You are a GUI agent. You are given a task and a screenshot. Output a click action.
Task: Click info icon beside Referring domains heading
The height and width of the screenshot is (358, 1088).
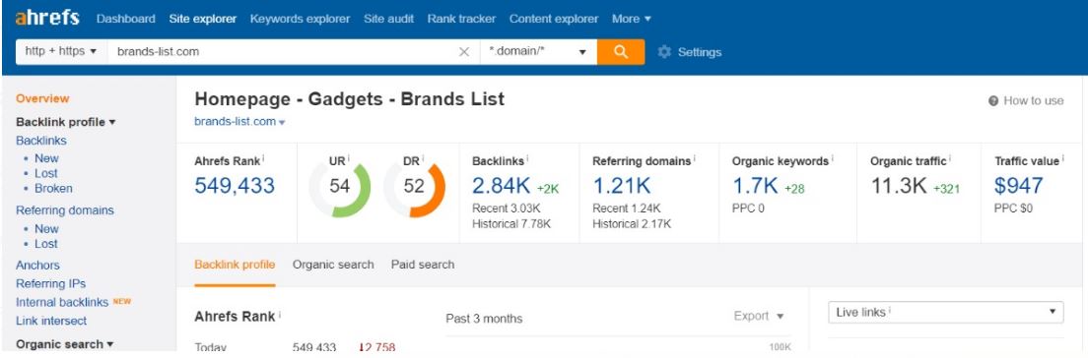694,159
